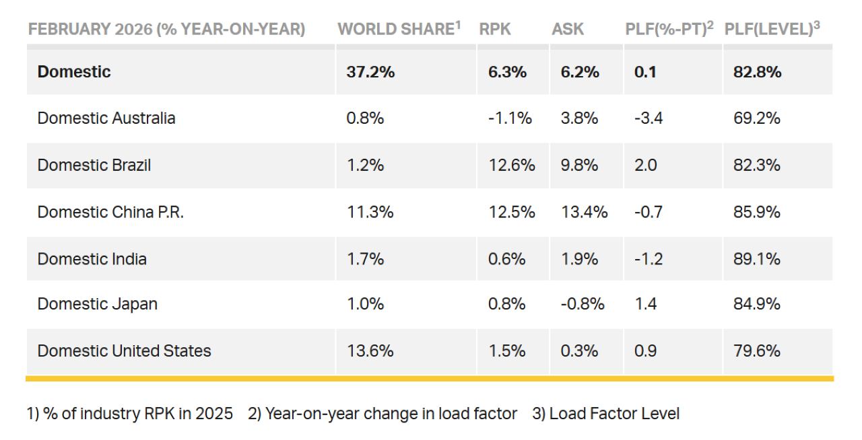Click the ASK column header
The image size is (862, 440).
point(568,30)
